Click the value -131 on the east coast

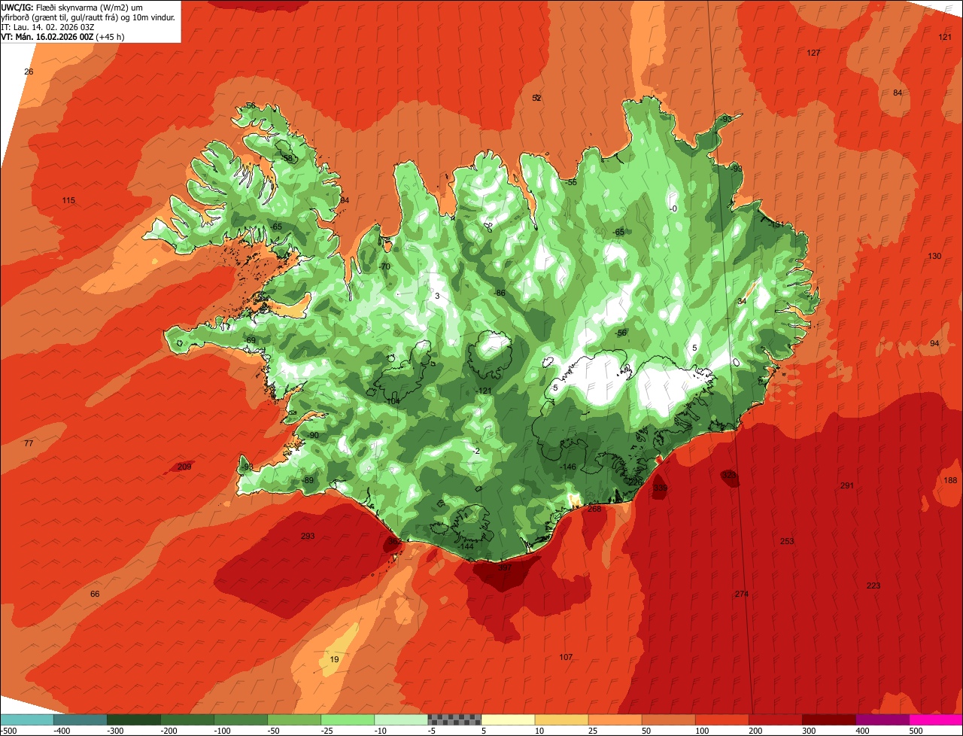tap(777, 224)
